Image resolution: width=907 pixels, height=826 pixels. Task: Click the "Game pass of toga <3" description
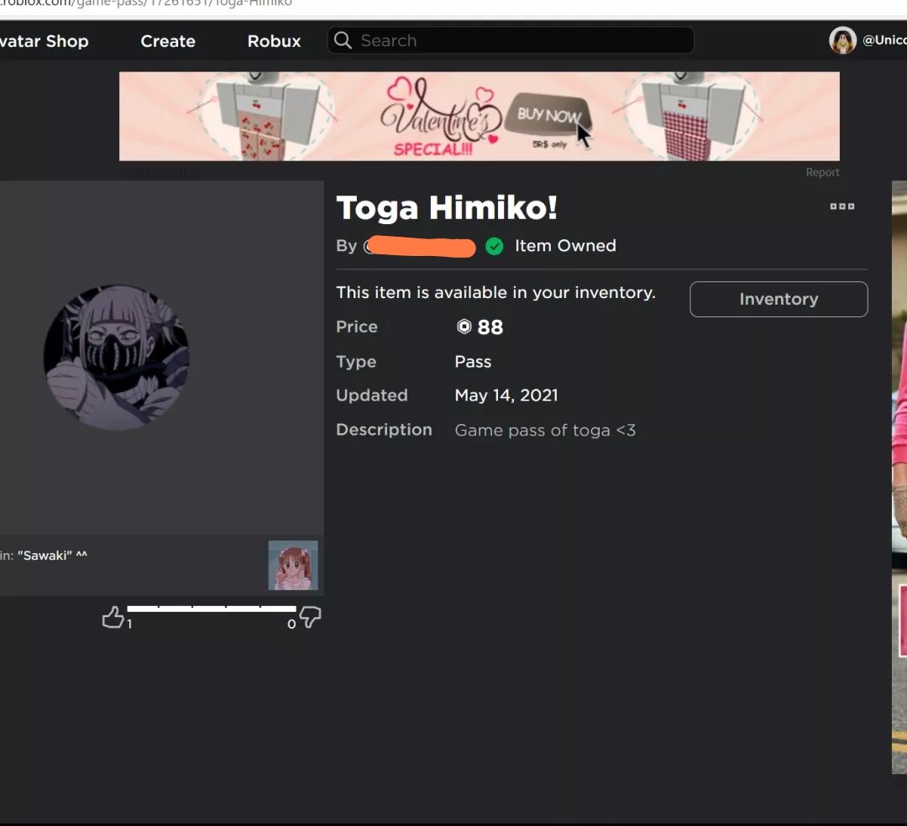(x=545, y=430)
